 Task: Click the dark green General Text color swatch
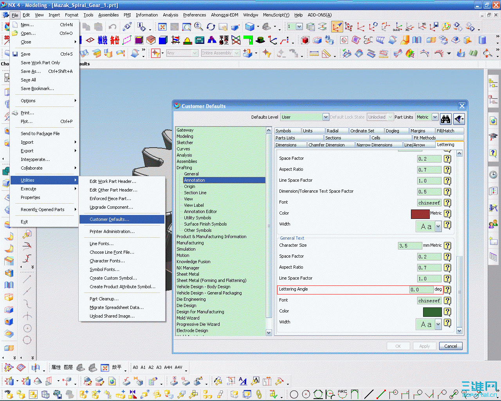(432, 312)
